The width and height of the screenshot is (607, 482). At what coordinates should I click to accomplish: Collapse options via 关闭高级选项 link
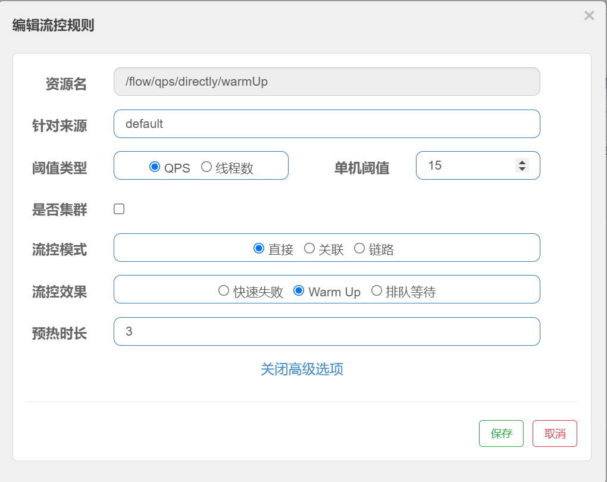pyautogui.click(x=302, y=369)
